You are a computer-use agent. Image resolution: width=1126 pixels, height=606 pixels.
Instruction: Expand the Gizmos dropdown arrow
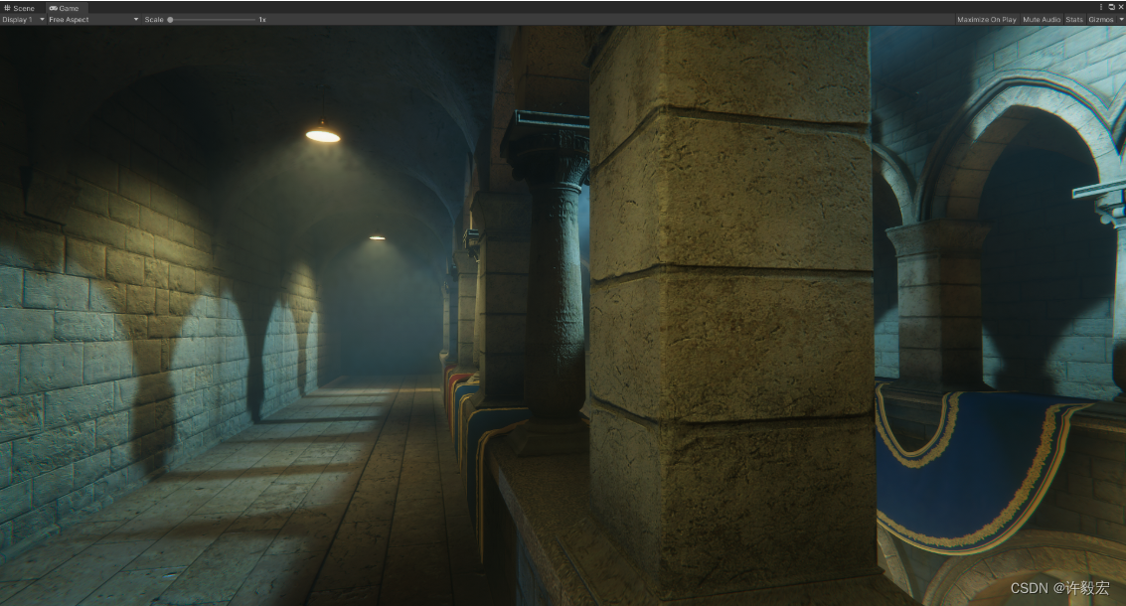pyautogui.click(x=1121, y=19)
